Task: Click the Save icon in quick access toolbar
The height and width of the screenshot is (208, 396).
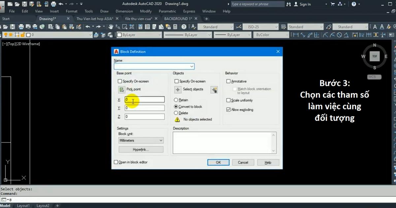Action: [24, 4]
